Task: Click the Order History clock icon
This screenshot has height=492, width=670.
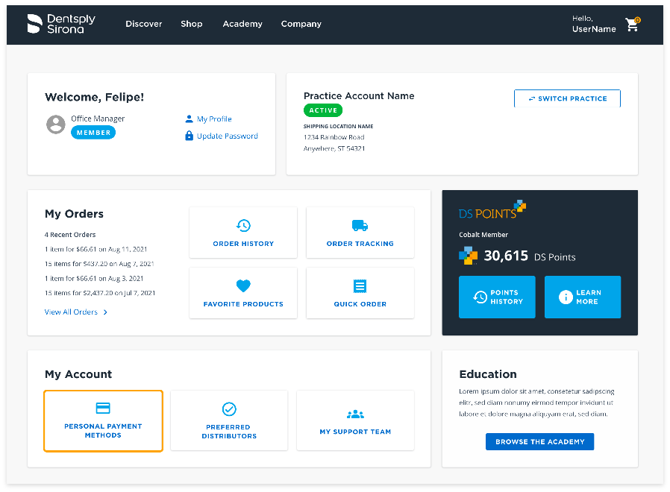Action: (243, 225)
